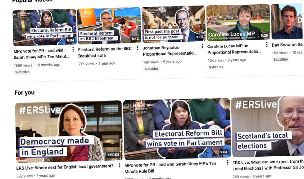Open options menu for MPs vote for PR video
The image size is (304, 179).
[x=73, y=49]
